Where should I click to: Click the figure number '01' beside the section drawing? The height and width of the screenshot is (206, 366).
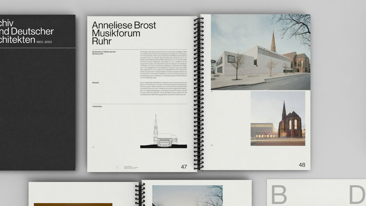[x=93, y=147]
